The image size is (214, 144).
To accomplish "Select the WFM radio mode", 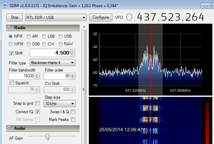I will click(11, 44).
